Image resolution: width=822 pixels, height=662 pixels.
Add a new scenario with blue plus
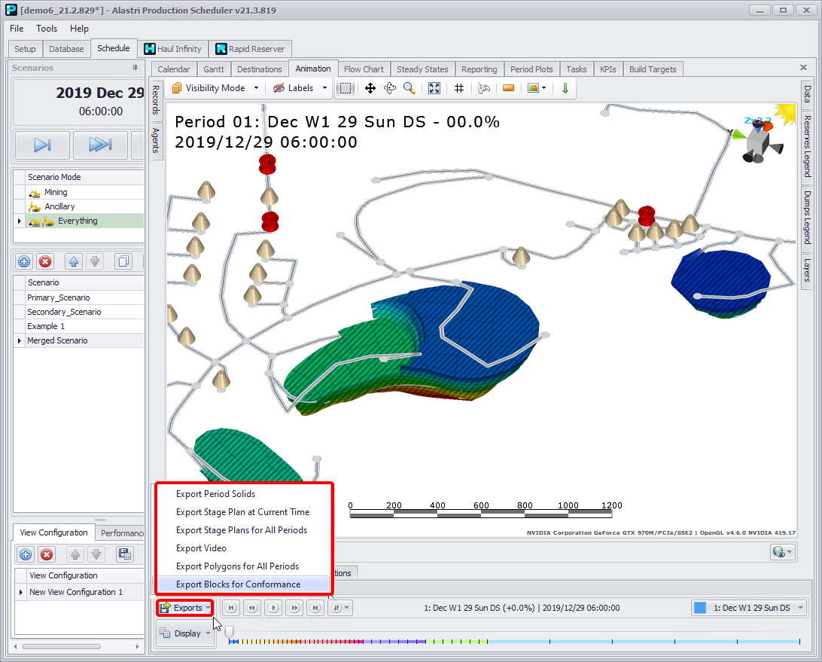pos(24,261)
